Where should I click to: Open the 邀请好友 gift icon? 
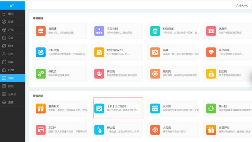211,130
